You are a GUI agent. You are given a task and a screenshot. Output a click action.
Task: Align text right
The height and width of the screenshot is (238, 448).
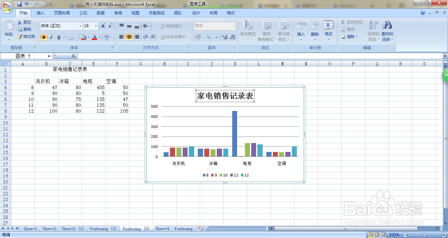[x=137, y=37]
